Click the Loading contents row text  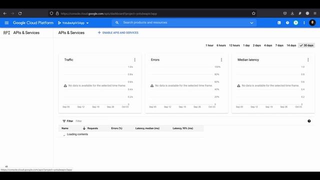tap(77, 134)
